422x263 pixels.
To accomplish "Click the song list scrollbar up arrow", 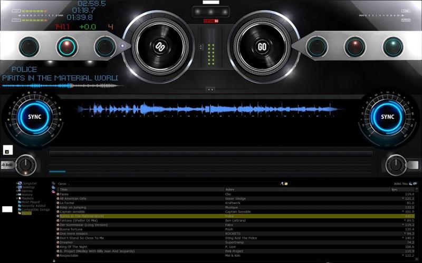I will point(417,189).
